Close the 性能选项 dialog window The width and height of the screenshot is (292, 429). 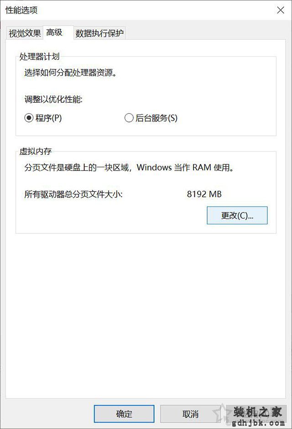pos(281,11)
